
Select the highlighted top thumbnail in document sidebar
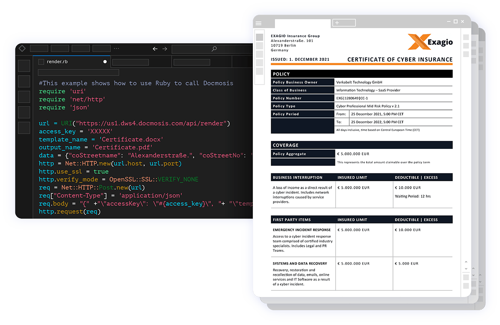pos(259,37)
